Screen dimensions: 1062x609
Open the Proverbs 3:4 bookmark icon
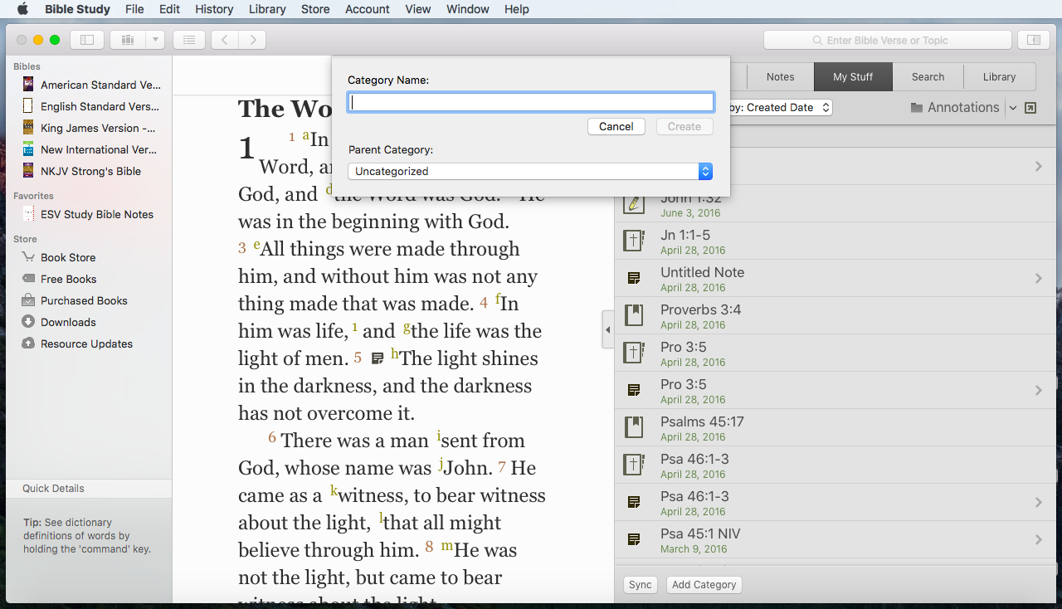(634, 315)
